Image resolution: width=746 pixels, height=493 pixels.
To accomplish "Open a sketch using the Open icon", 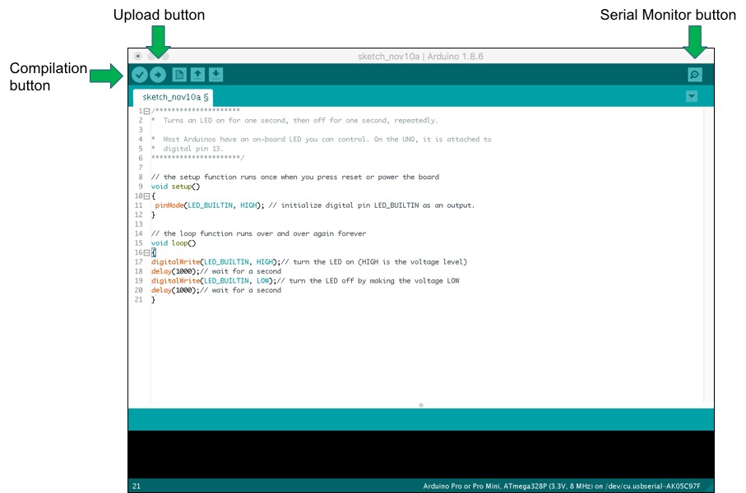I will (197, 75).
